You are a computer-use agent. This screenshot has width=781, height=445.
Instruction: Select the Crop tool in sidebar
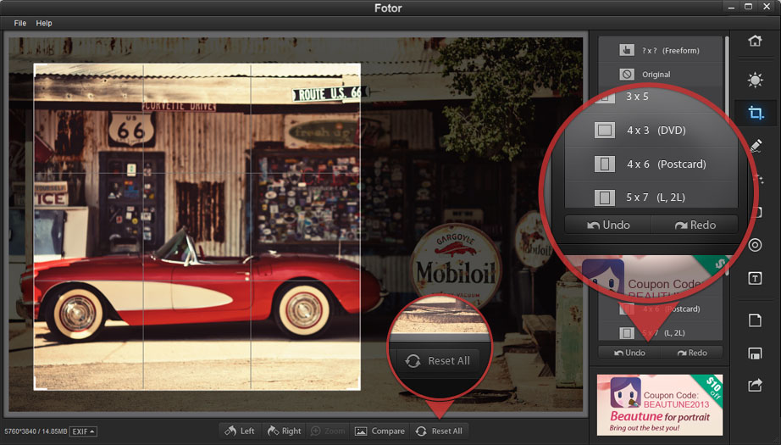click(755, 113)
